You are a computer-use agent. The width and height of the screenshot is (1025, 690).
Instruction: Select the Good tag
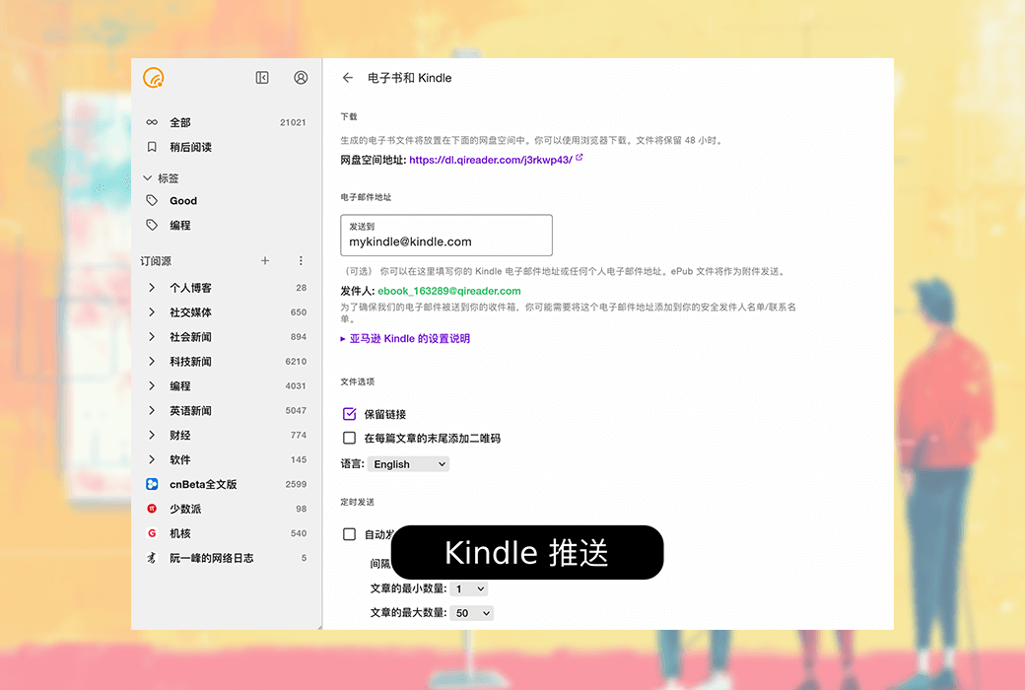tap(183, 201)
